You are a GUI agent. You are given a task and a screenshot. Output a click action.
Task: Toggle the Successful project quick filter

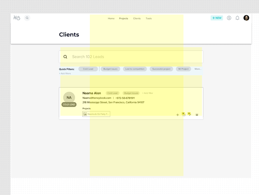pyautogui.click(x=161, y=69)
